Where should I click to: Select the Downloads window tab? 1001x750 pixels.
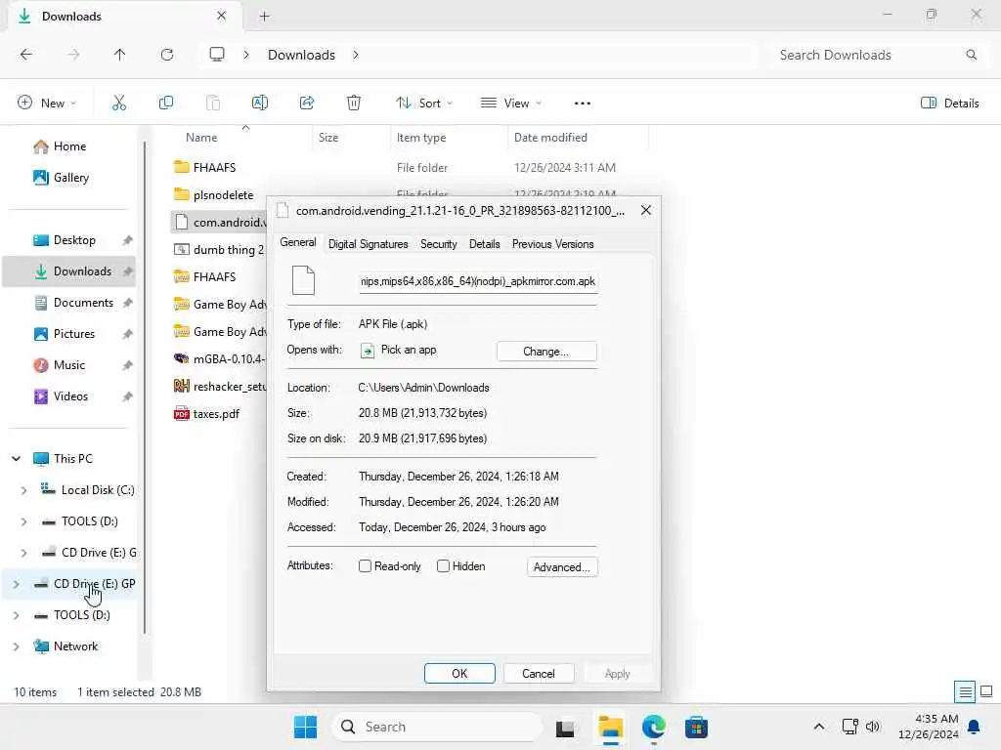tap(124, 17)
